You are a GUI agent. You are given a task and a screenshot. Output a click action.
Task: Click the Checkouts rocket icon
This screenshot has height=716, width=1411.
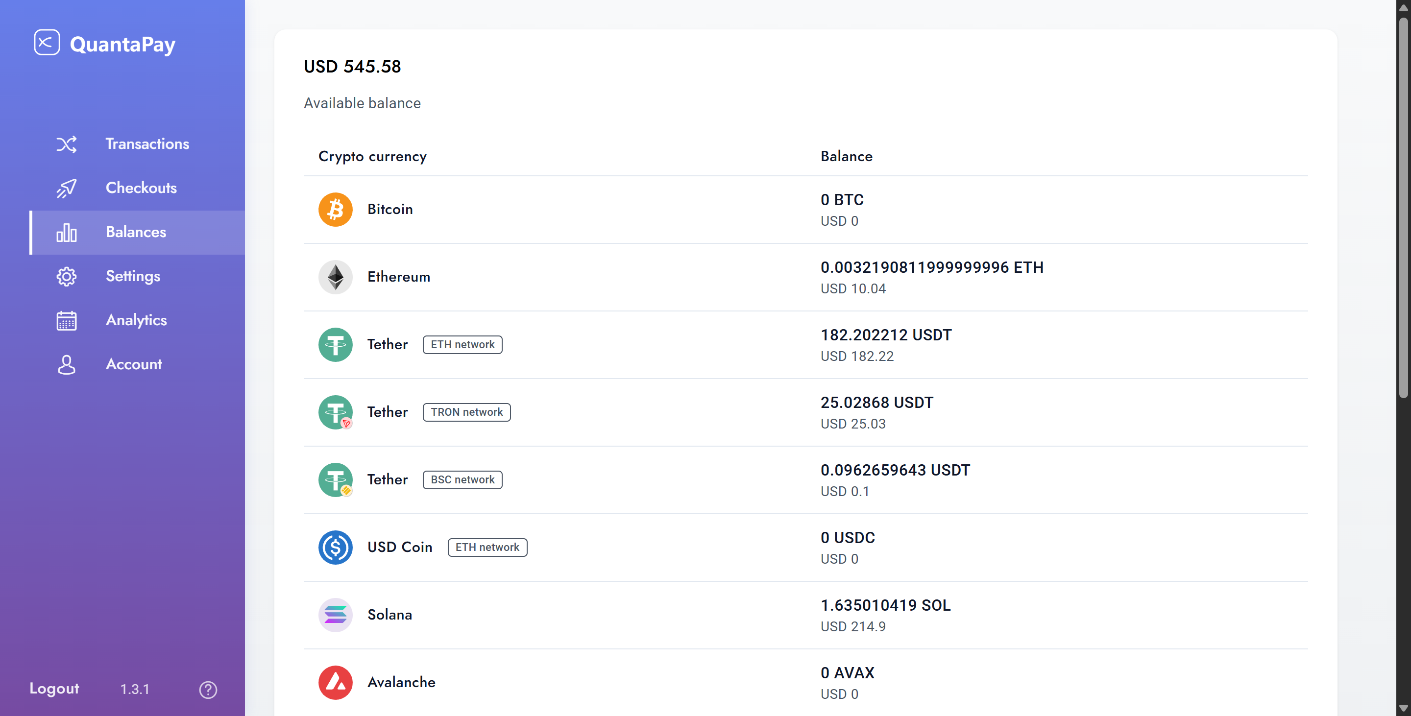point(66,189)
